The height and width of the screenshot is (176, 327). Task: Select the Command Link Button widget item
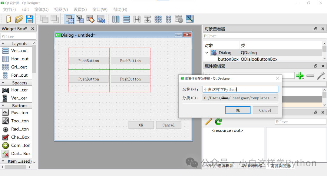point(16,145)
